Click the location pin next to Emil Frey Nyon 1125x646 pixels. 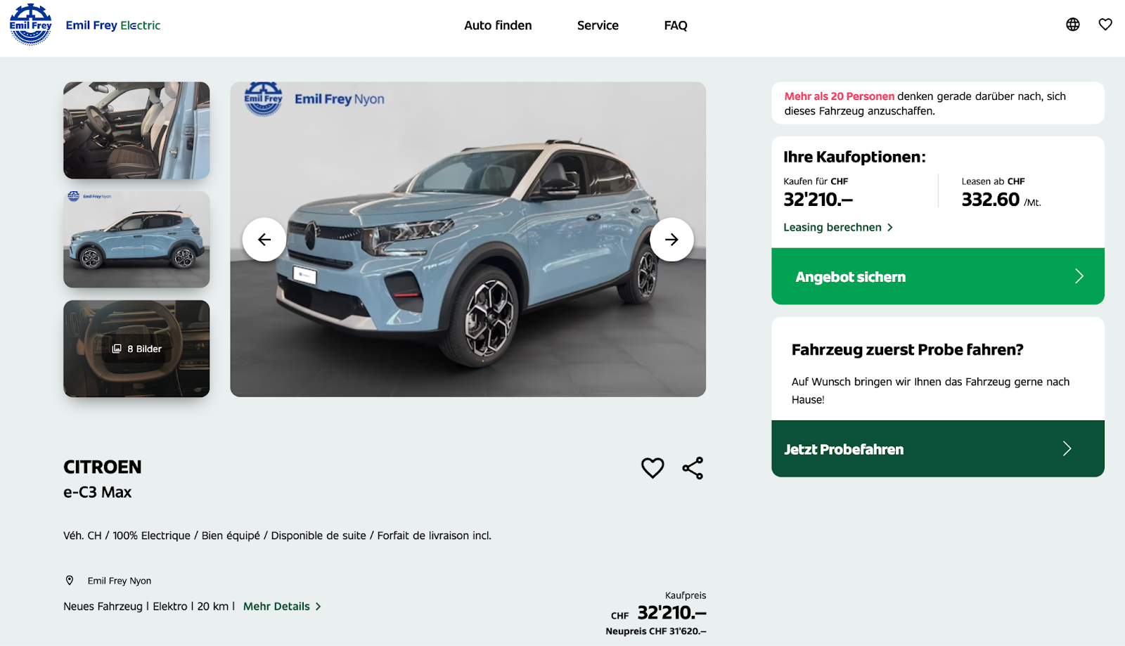(70, 581)
